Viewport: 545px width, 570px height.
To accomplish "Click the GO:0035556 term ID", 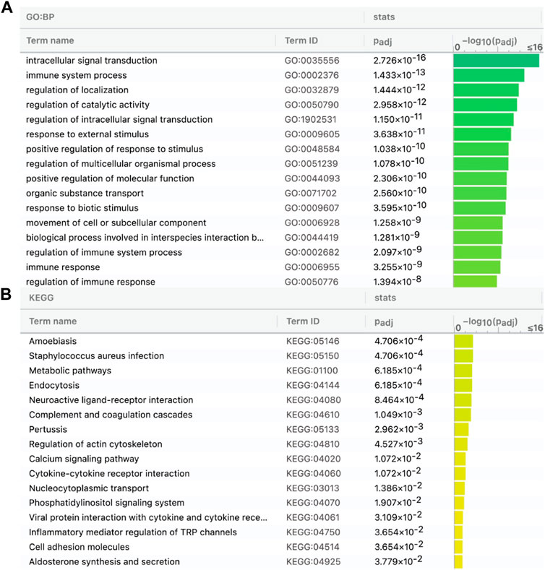I will coord(312,61).
